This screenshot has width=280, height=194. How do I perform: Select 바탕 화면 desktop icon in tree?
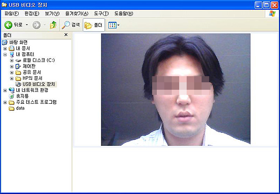[x=5, y=43]
